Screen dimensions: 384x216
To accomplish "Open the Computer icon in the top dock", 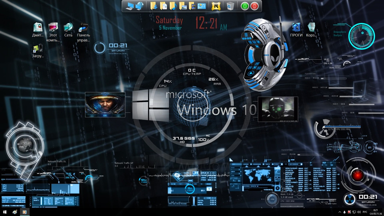I will coord(130,6).
